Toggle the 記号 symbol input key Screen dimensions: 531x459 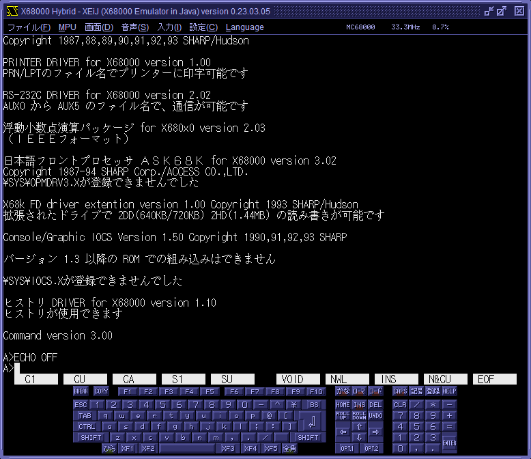coord(416,391)
